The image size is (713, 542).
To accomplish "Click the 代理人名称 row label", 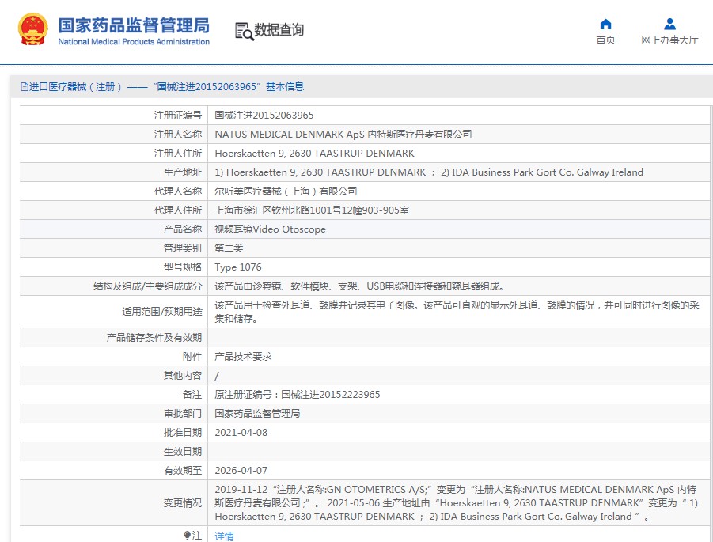I will (178, 191).
